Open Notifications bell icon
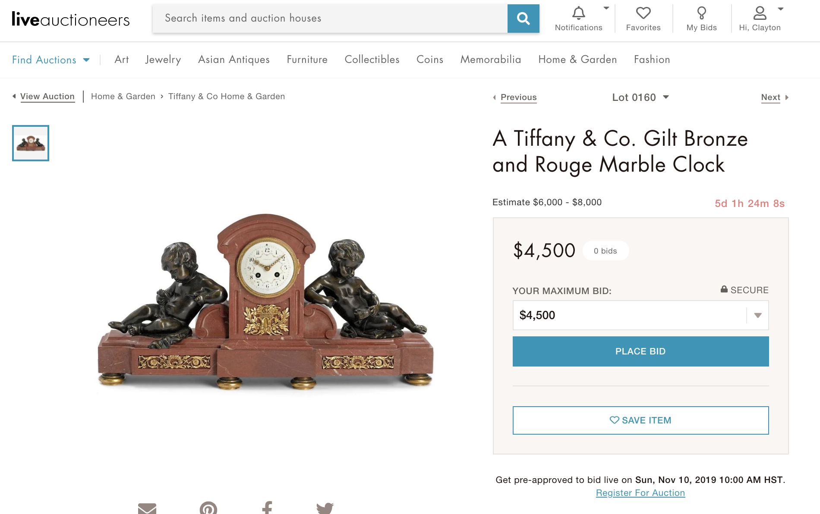 point(578,13)
